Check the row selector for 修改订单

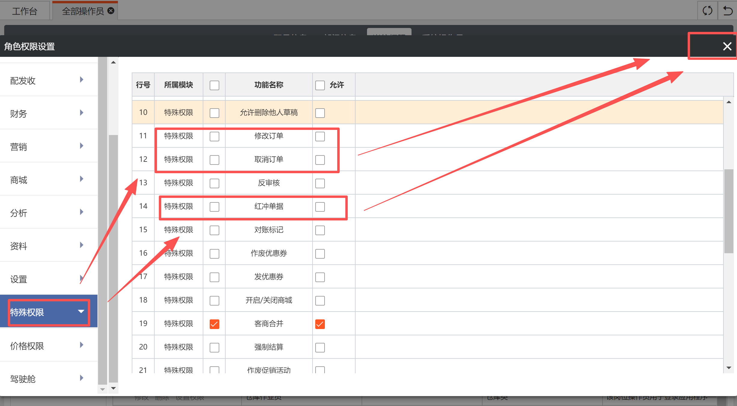pos(214,136)
